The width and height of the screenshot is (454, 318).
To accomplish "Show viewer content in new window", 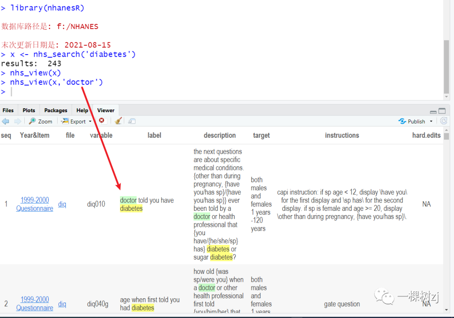I will (x=132, y=121).
